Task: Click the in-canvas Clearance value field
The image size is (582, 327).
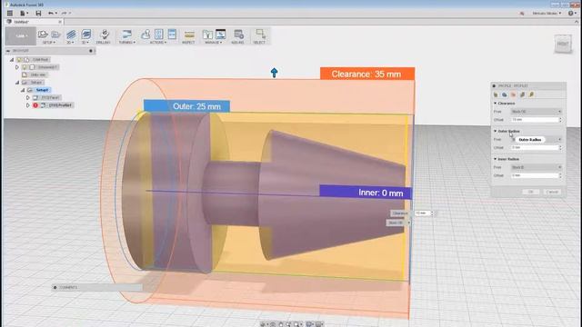Action: click(422, 213)
